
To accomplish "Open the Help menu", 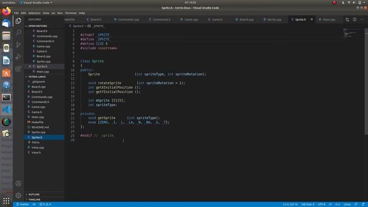I will [82, 13].
